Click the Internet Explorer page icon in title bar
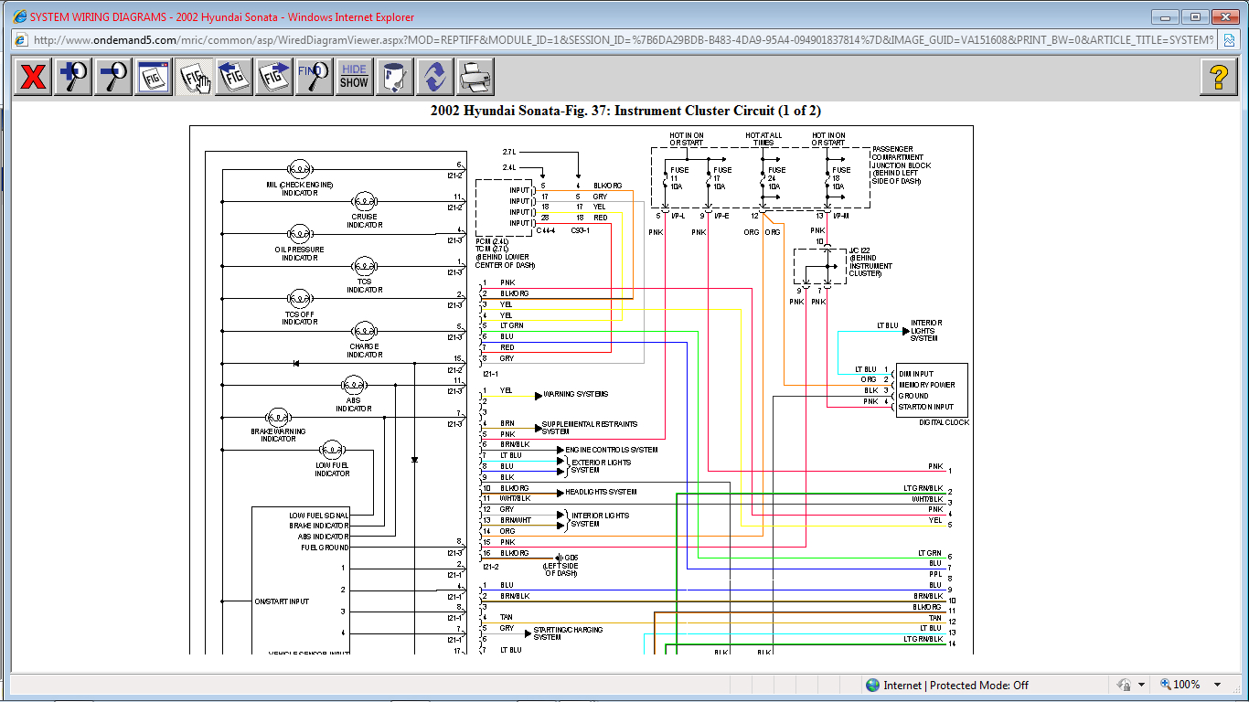Image resolution: width=1249 pixels, height=702 pixels. pos(18,16)
